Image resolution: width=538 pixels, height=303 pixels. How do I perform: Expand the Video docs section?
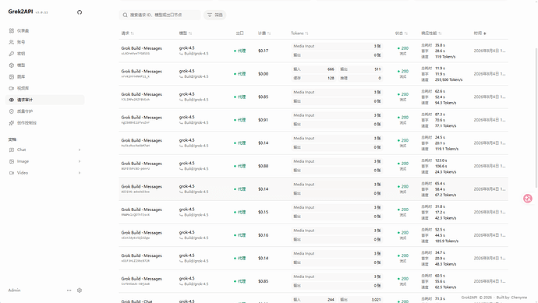coord(45,173)
